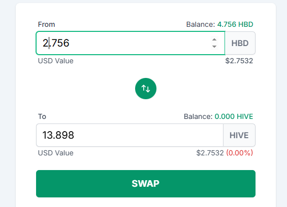This screenshot has height=207, width=287.
Task: Click the 0.000 HIVE balance link
Action: coord(234,116)
